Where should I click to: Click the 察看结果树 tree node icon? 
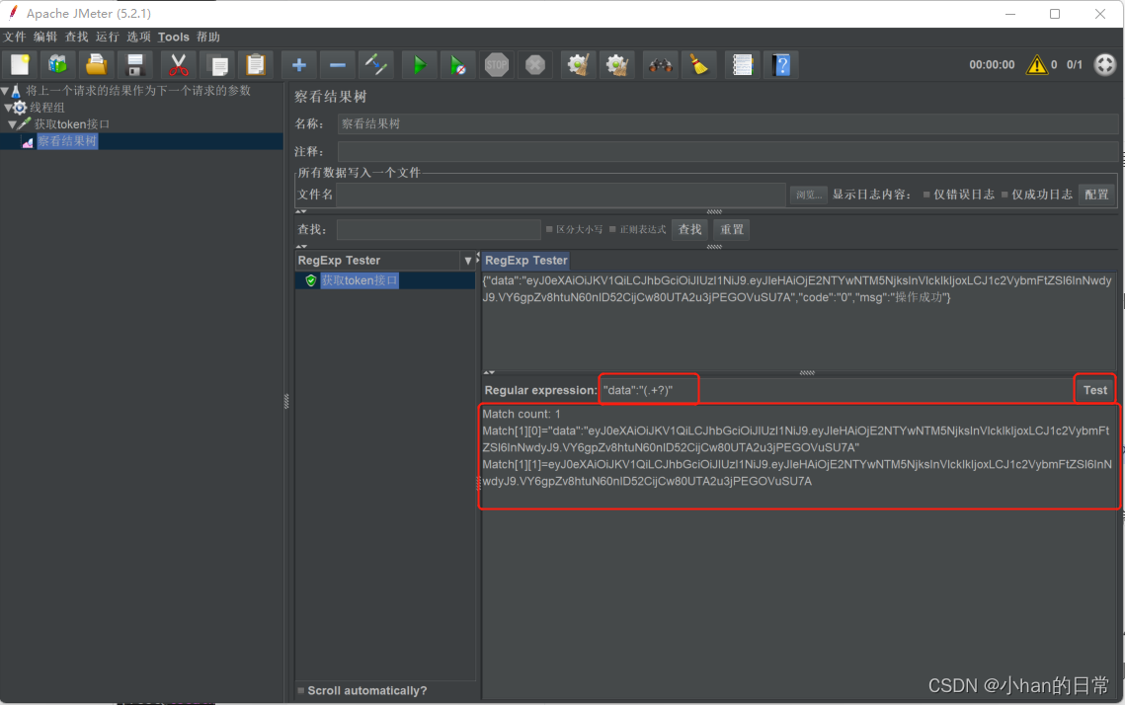coord(28,142)
